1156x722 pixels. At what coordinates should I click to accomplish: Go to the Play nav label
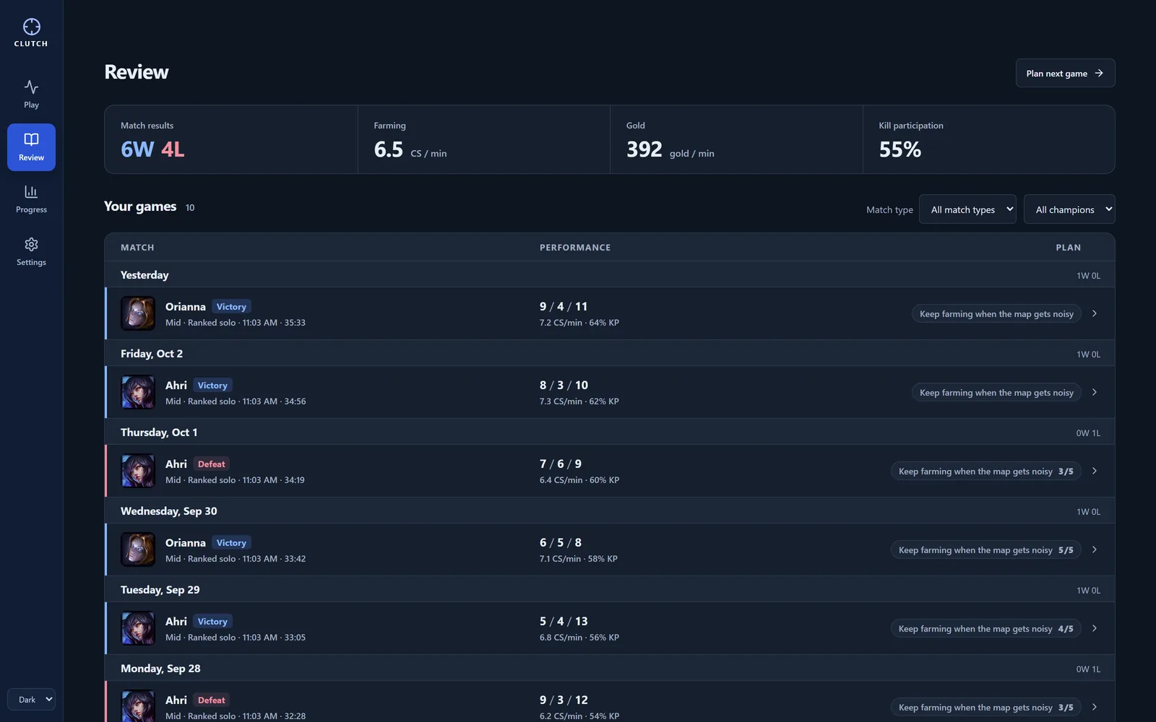tap(31, 105)
